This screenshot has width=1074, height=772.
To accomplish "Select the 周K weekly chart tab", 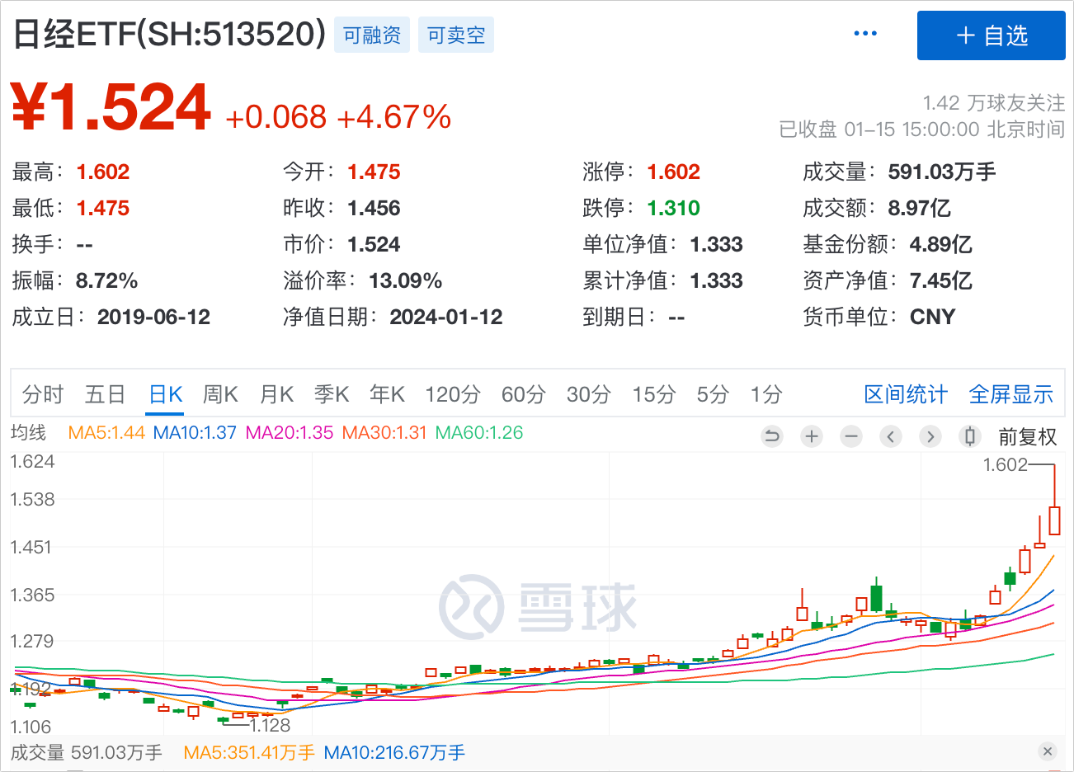I will tap(220, 394).
